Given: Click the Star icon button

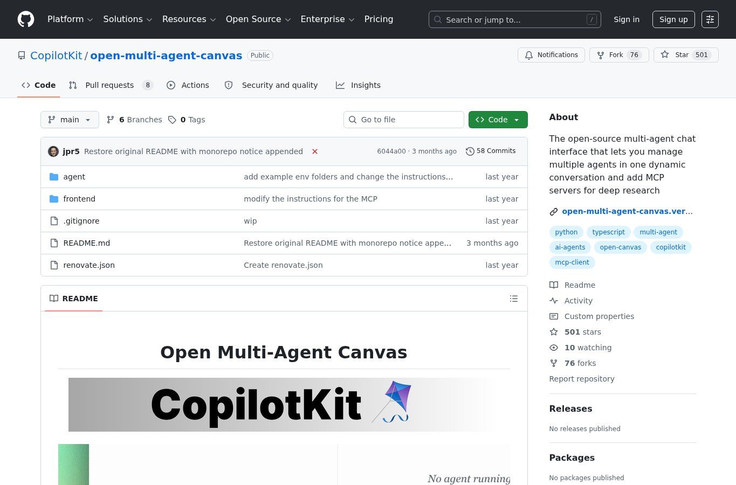Looking at the screenshot, I should [686, 55].
